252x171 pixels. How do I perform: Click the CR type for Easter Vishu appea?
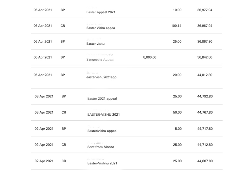click(x=63, y=26)
